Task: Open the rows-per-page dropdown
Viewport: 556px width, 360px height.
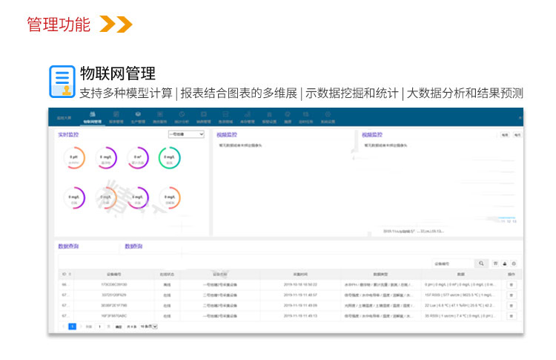Action: [149, 327]
